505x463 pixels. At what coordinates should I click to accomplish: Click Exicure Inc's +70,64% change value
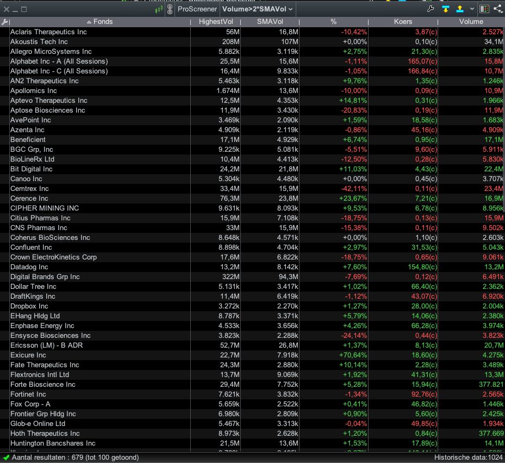pos(353,355)
